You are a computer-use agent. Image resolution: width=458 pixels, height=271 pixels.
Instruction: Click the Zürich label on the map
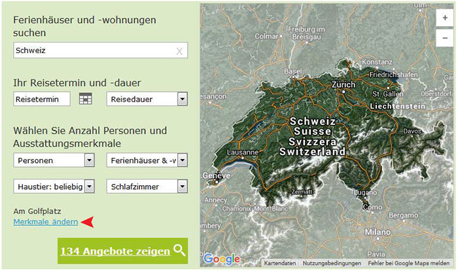(x=343, y=84)
